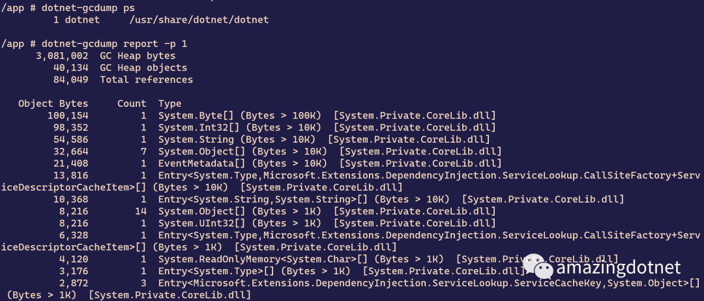Click the Object Bytes column header
Image resolution: width=704 pixels, height=301 pixels.
pyautogui.click(x=53, y=104)
